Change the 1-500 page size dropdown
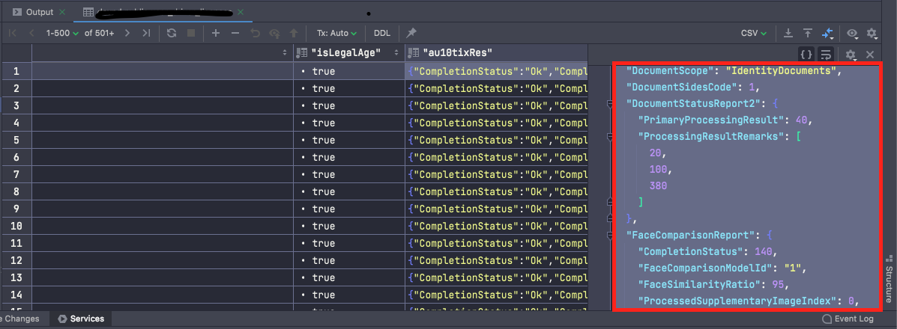The height and width of the screenshot is (329, 897). (62, 33)
